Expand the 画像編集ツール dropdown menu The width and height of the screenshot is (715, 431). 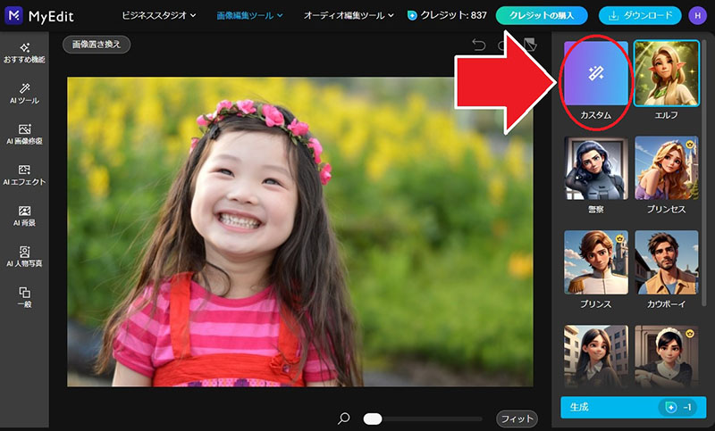[249, 15]
